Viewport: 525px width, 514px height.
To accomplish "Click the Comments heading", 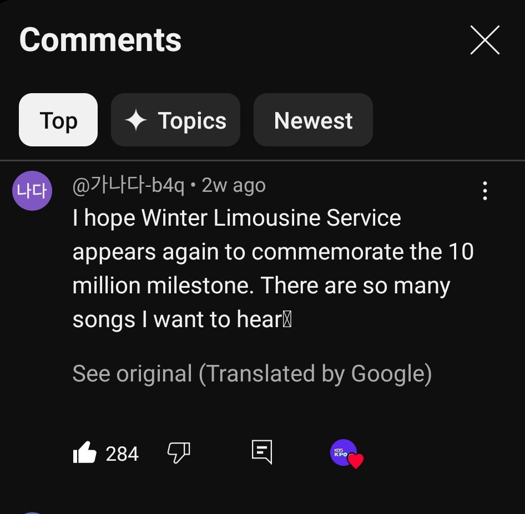I will [x=100, y=40].
